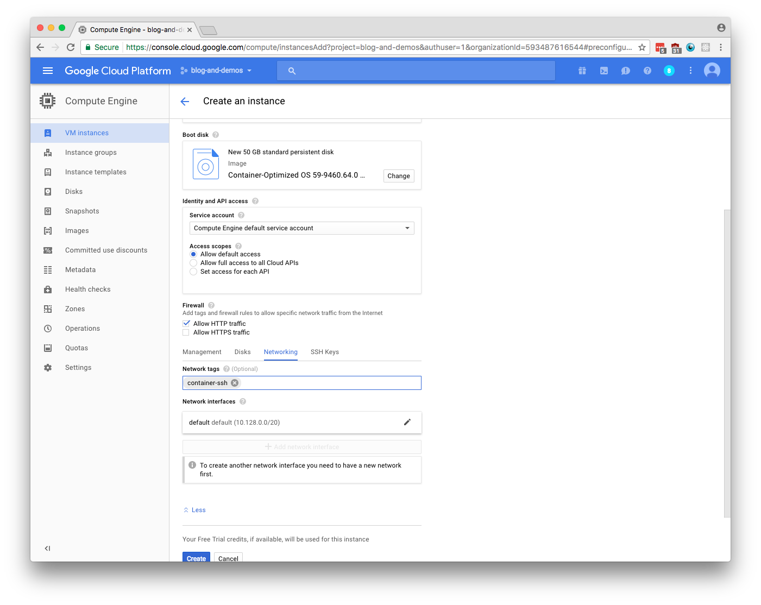Collapse the sidebar with bottom arrow icon
The height and width of the screenshot is (605, 761).
(x=47, y=549)
